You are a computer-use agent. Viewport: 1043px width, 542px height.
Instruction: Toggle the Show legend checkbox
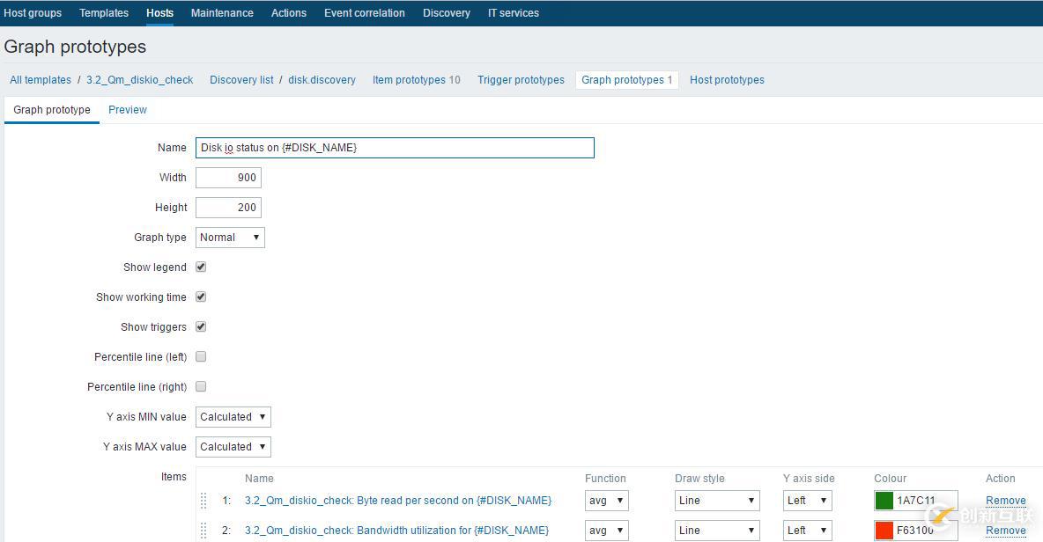click(201, 267)
